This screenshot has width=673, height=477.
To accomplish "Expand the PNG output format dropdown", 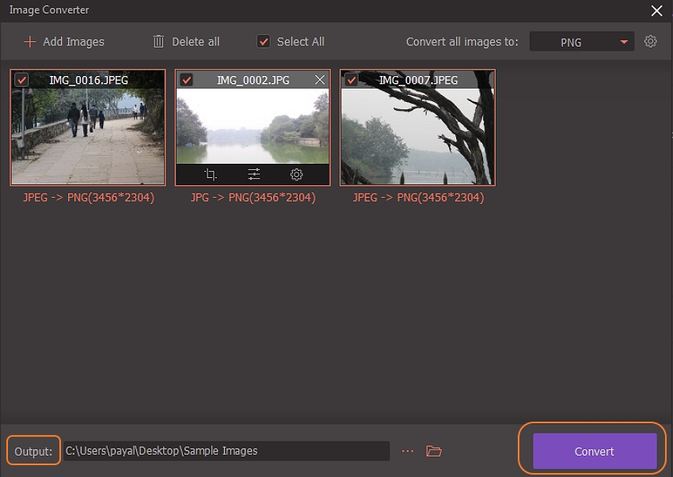I will pyautogui.click(x=580, y=42).
